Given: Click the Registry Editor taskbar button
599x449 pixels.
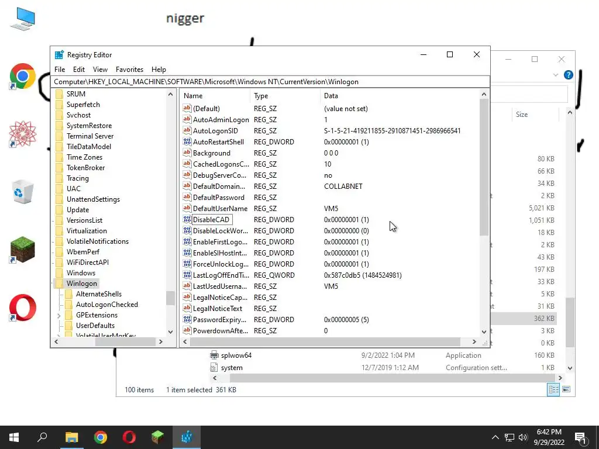Looking at the screenshot, I should 187,437.
